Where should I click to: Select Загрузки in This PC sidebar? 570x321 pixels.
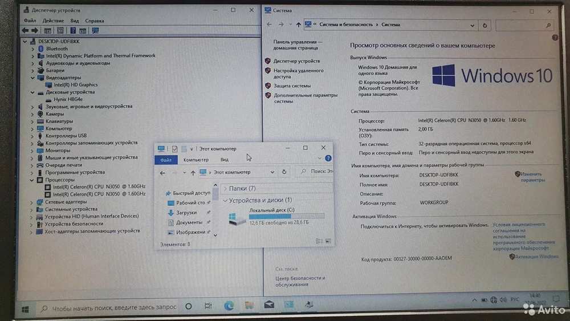(186, 213)
